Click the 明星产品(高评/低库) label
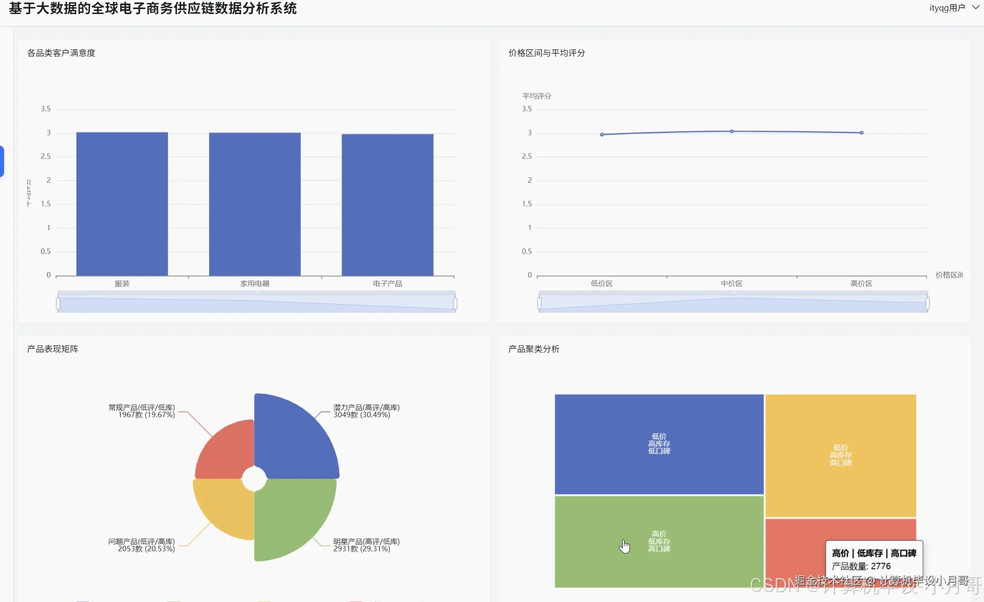This screenshot has height=602, width=984. tap(366, 545)
